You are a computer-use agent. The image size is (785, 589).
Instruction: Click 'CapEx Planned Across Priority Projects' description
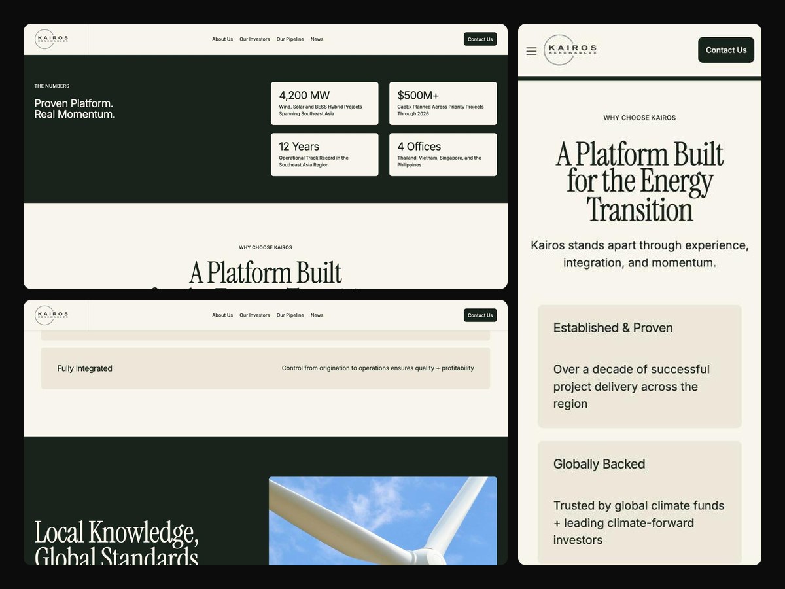click(440, 110)
